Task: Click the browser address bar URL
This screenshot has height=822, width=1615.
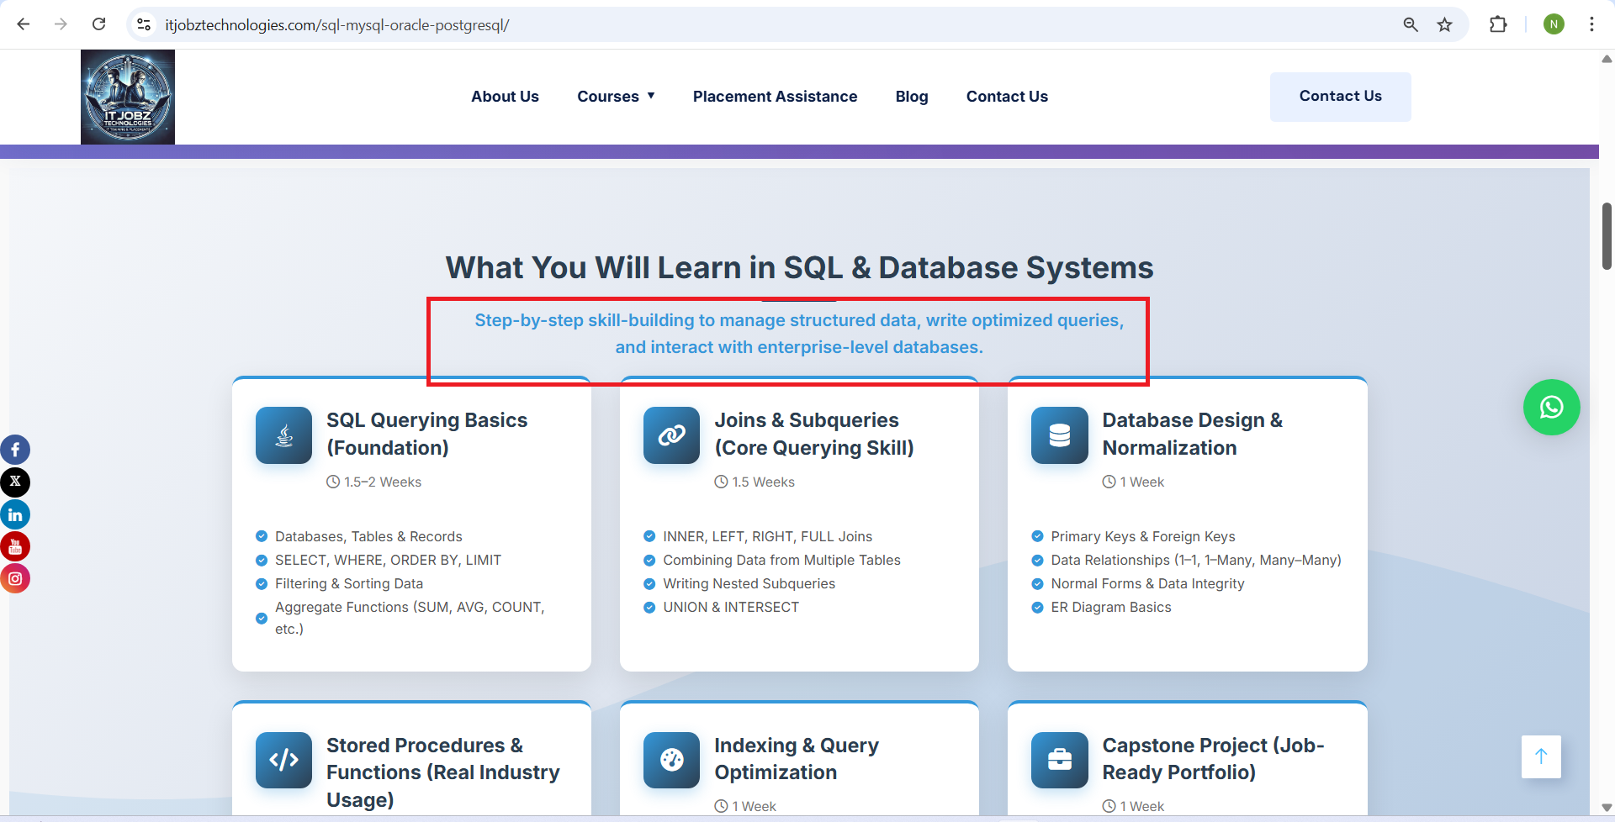Action: [x=336, y=25]
